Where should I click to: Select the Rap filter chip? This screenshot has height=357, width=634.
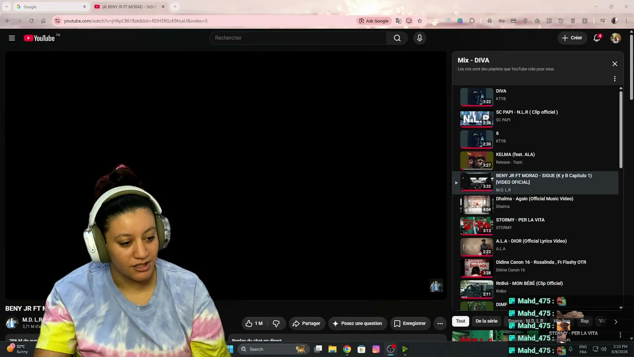[x=584, y=321]
